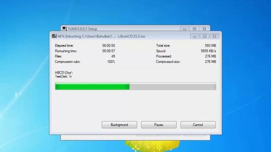
Task: Click the Total size label
Action: [x=163, y=46]
